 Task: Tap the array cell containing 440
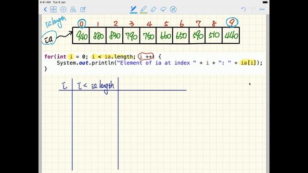point(231,36)
